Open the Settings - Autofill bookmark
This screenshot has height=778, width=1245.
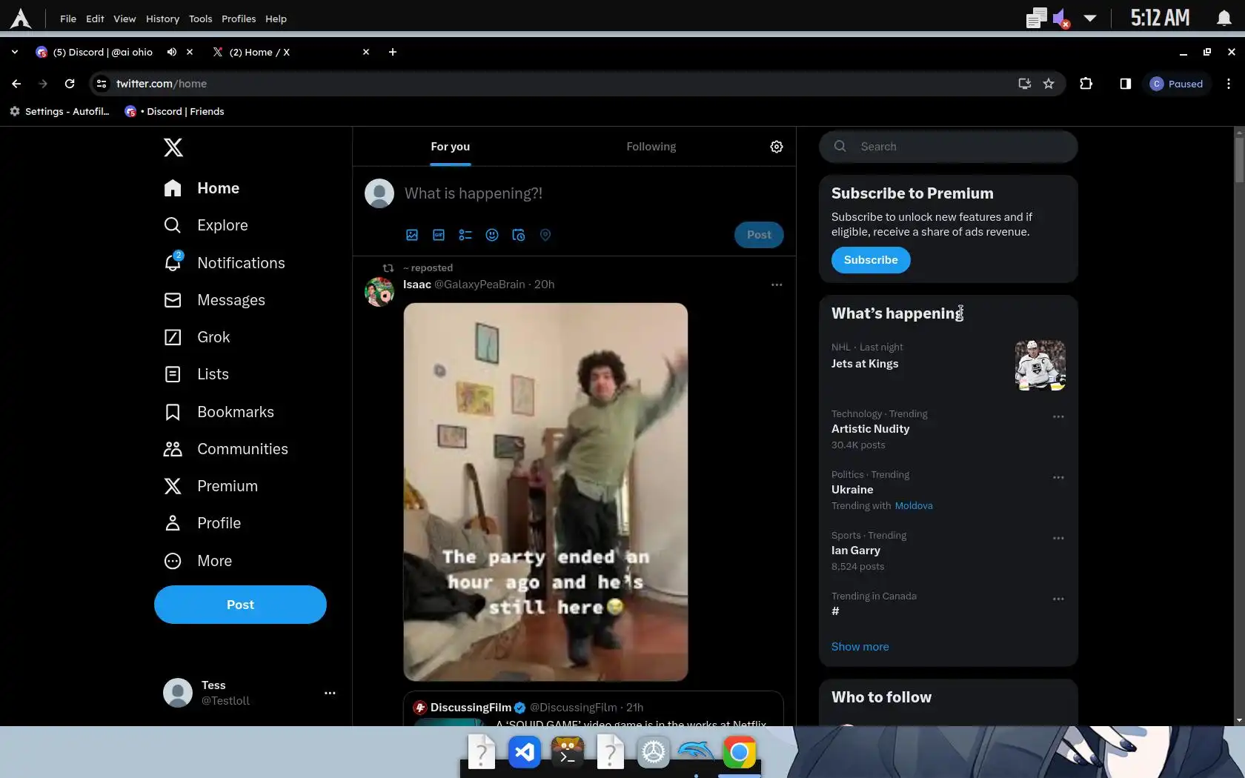point(59,111)
